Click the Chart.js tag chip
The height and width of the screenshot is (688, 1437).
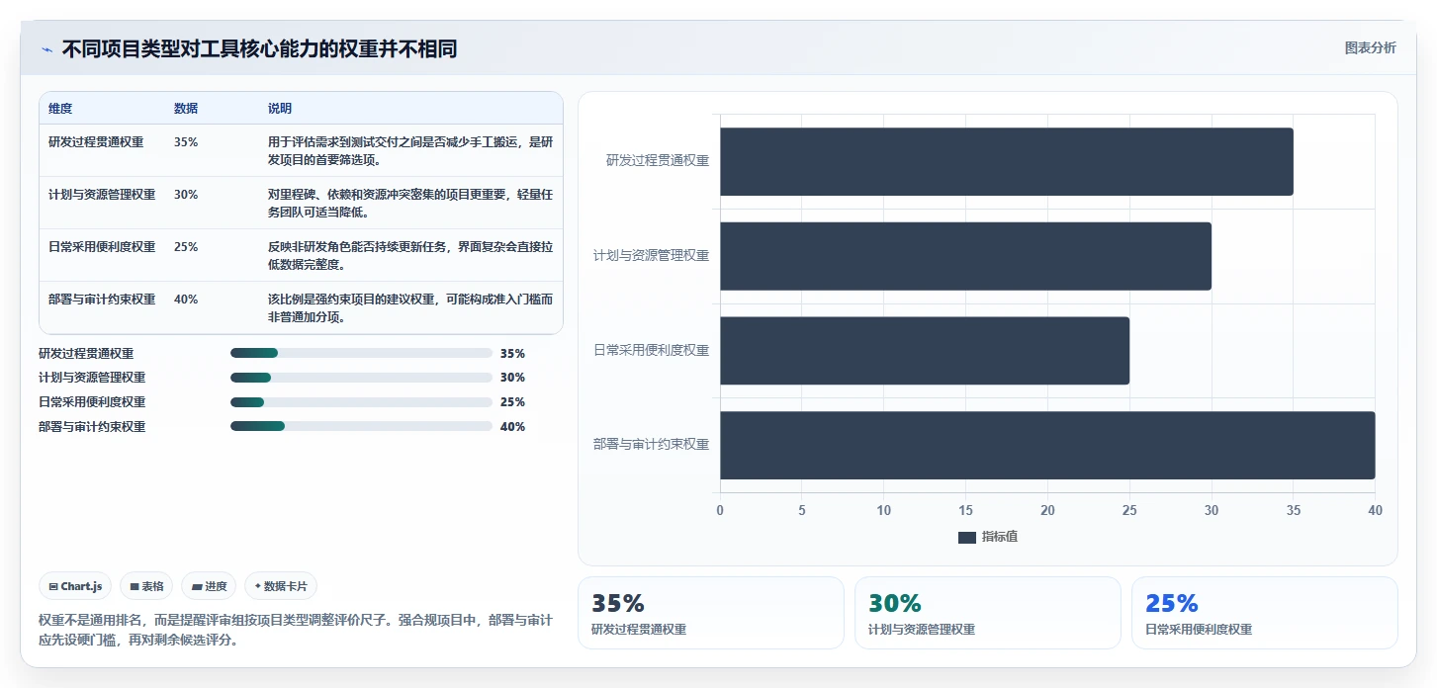pyautogui.click(x=75, y=586)
